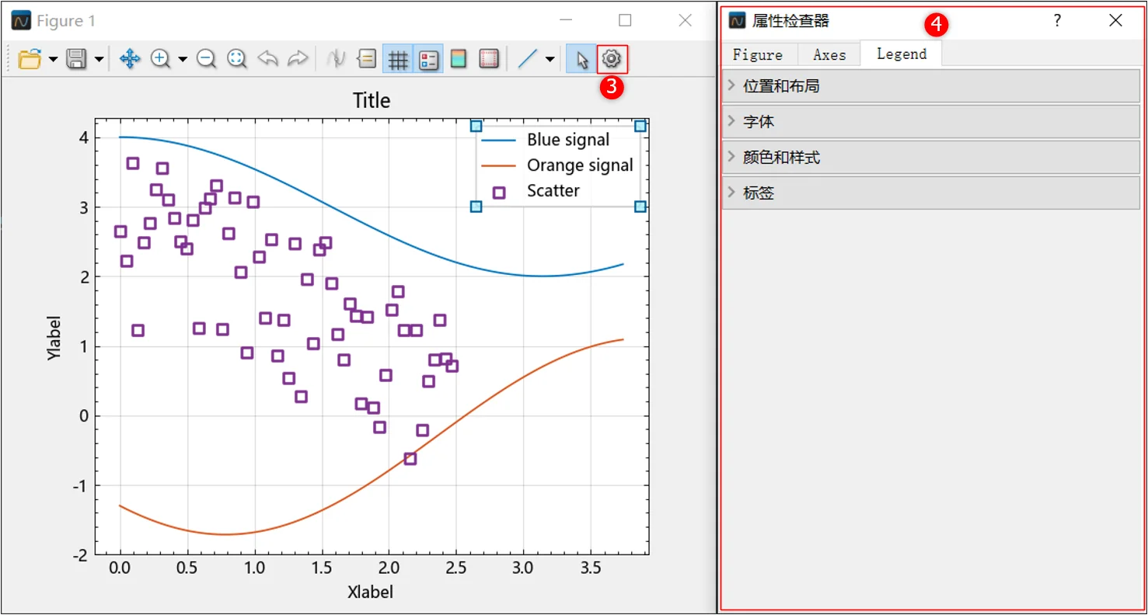The height and width of the screenshot is (615, 1148).
Task: Close the 属性检查器 window
Action: [x=1115, y=21]
